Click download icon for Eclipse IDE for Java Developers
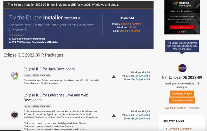Screen dimensions: 207x131 tap(114, 77)
